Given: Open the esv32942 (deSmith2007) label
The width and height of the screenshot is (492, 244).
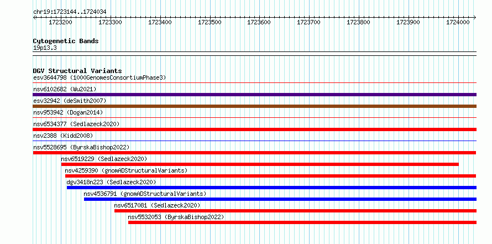Looking at the screenshot, I should pyautogui.click(x=70, y=101).
